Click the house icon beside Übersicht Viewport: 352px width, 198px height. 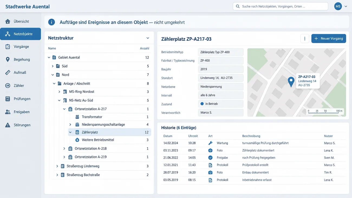(8, 21)
